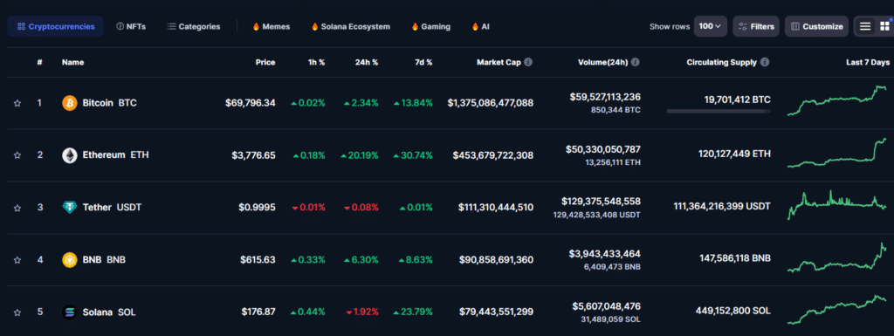The image size is (894, 336).
Task: Click Bitcoin 7-day sparkline chart
Action: 837,101
